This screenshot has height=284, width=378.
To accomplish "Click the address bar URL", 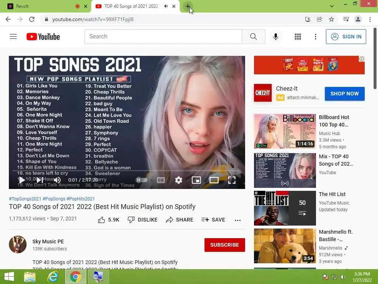I will click(x=93, y=19).
